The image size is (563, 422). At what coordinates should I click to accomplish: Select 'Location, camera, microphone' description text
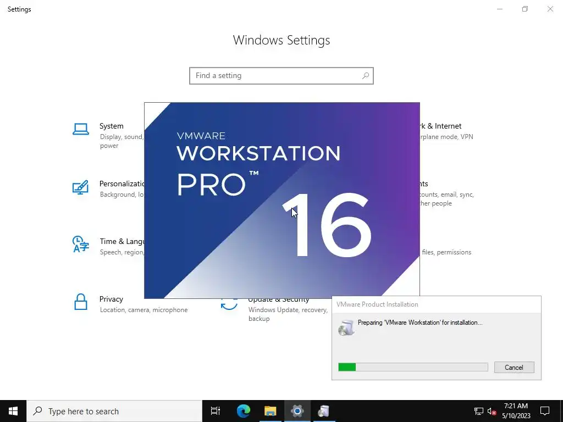[x=143, y=310]
